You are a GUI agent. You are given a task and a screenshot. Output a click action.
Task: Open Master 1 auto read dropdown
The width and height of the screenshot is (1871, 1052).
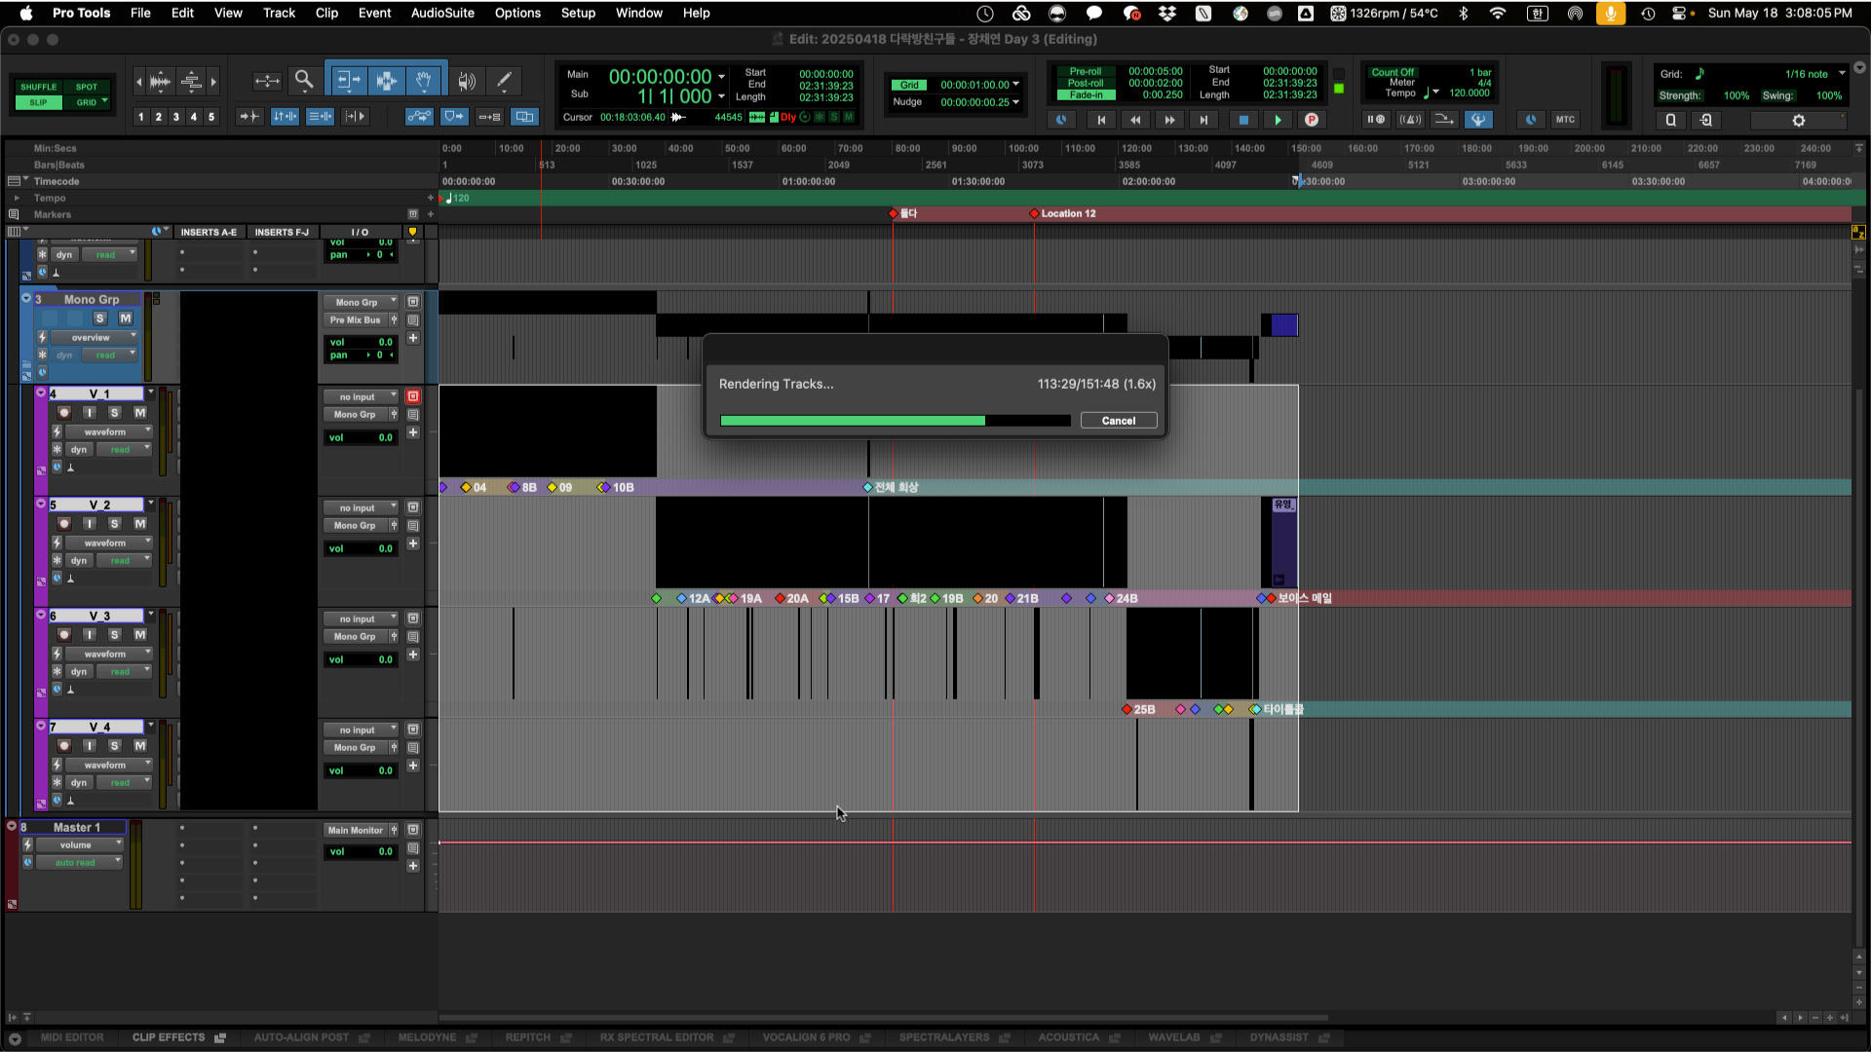pyautogui.click(x=80, y=863)
